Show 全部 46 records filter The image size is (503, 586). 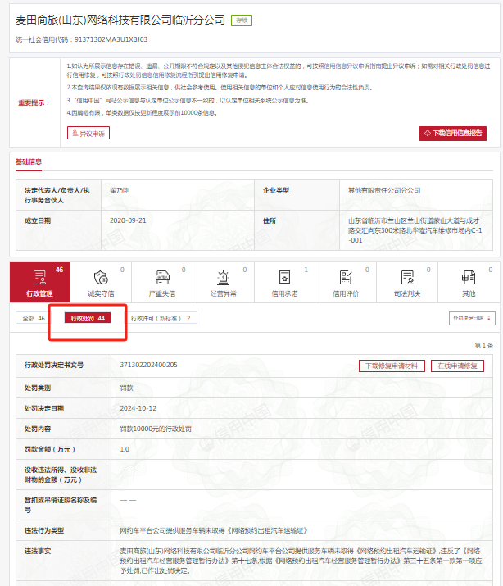[33, 318]
